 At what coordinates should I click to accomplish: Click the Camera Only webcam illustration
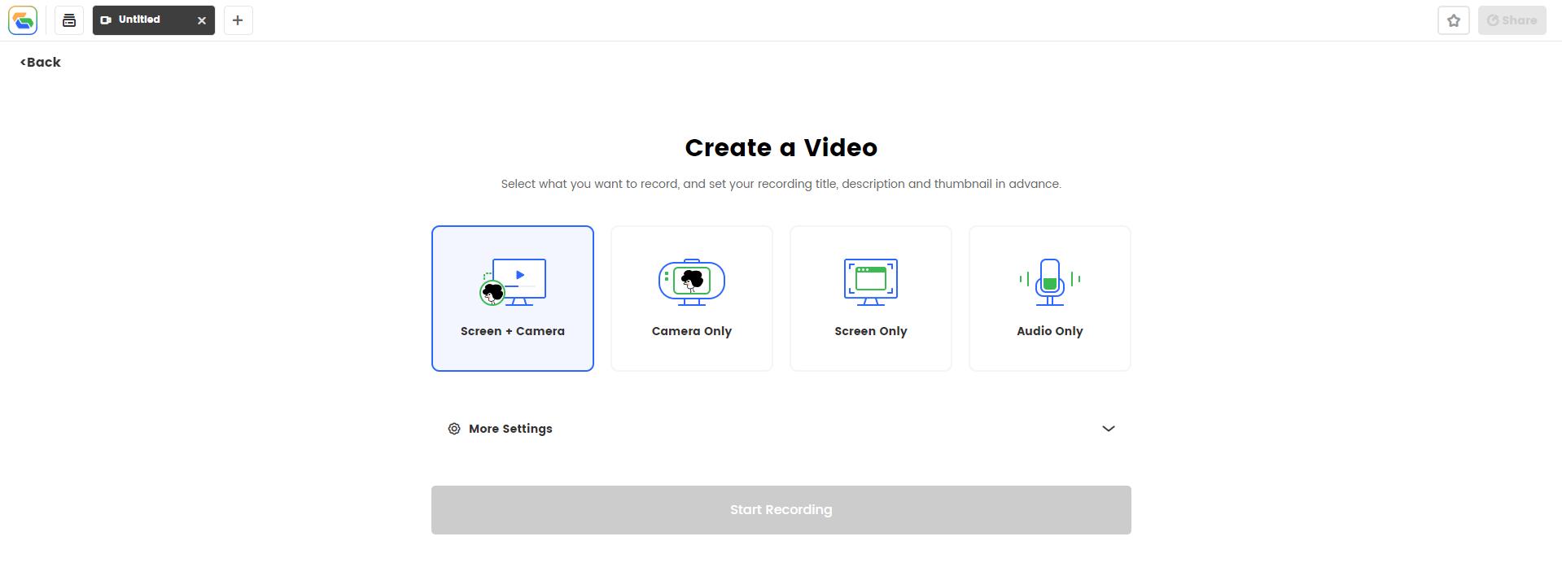[x=691, y=281]
